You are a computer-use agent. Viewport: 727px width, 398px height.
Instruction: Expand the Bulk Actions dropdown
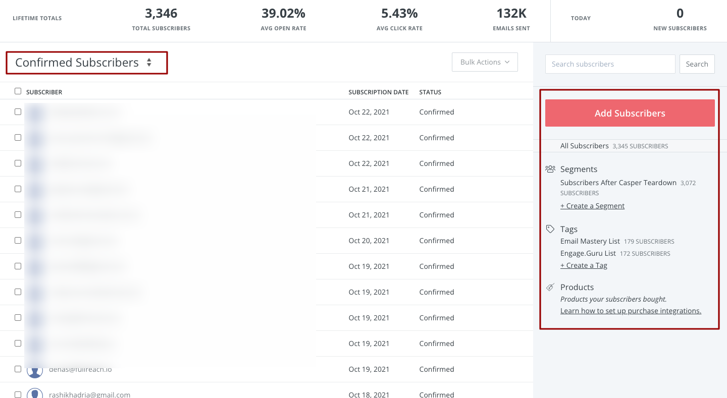[485, 62]
